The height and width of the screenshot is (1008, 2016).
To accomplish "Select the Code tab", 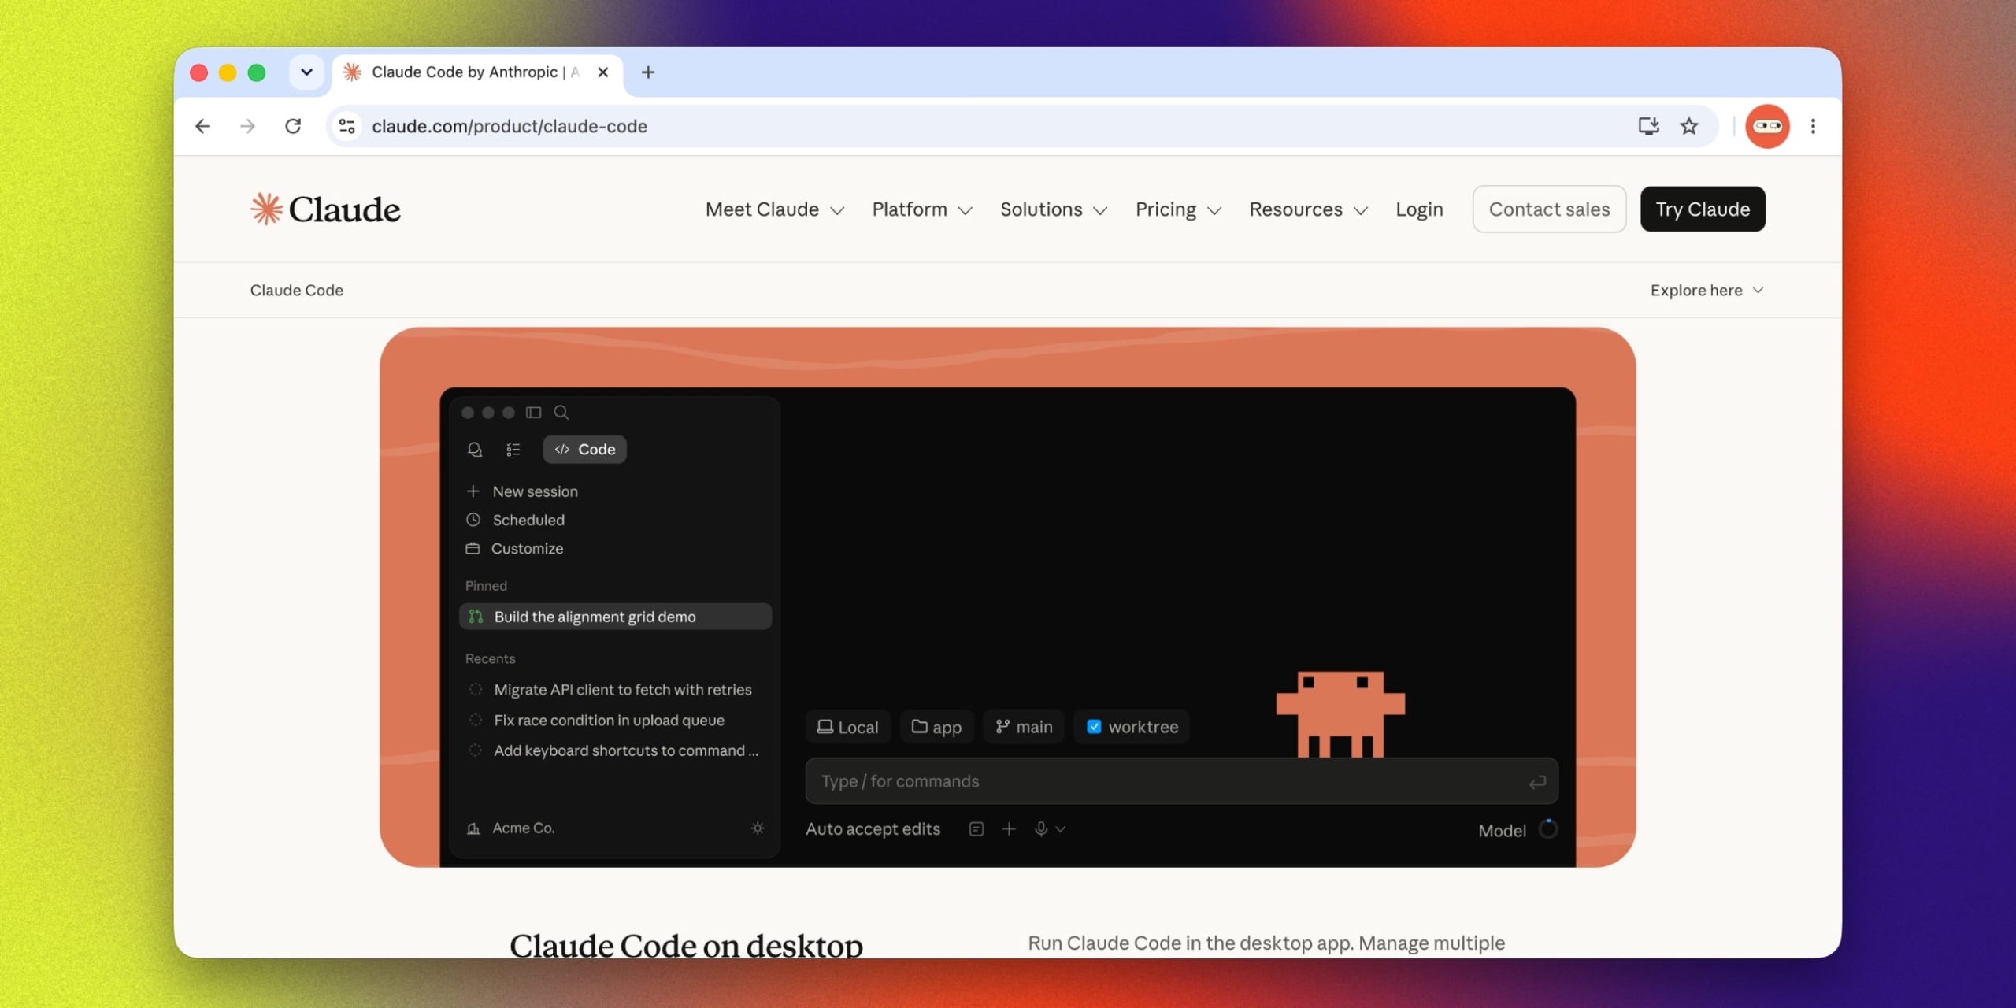I will tap(584, 450).
